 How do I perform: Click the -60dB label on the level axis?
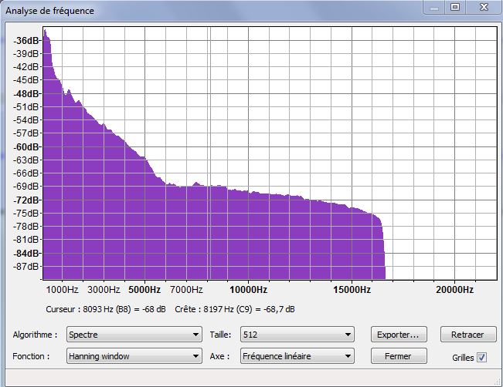pyautogui.click(x=26, y=146)
